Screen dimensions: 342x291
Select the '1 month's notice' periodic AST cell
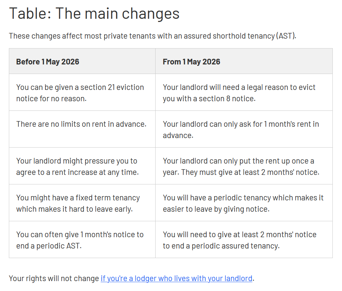(80, 240)
